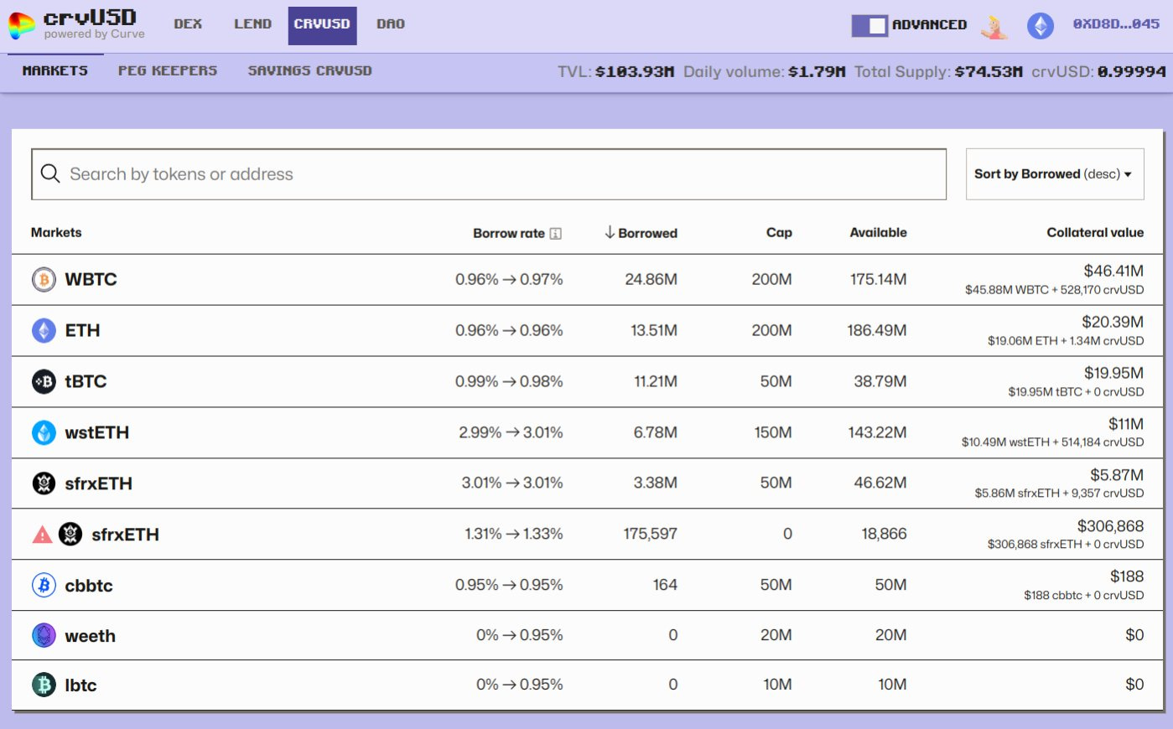Click the sfrxETH icon beside the warning
Image resolution: width=1173 pixels, height=729 pixels.
(70, 534)
